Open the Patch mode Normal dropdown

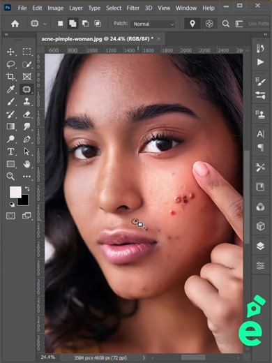[153, 24]
